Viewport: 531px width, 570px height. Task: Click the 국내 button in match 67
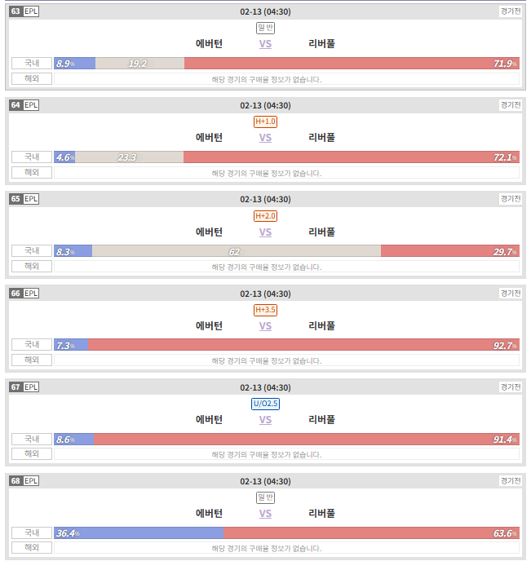32,440
